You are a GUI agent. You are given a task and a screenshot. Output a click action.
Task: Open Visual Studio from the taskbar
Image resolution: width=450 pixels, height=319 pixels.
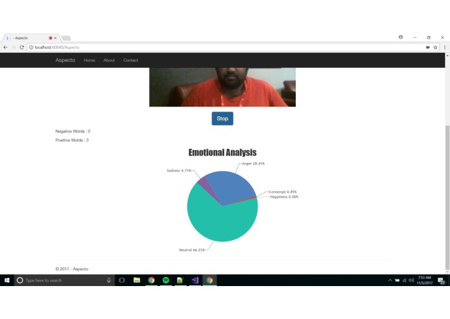coord(195,280)
